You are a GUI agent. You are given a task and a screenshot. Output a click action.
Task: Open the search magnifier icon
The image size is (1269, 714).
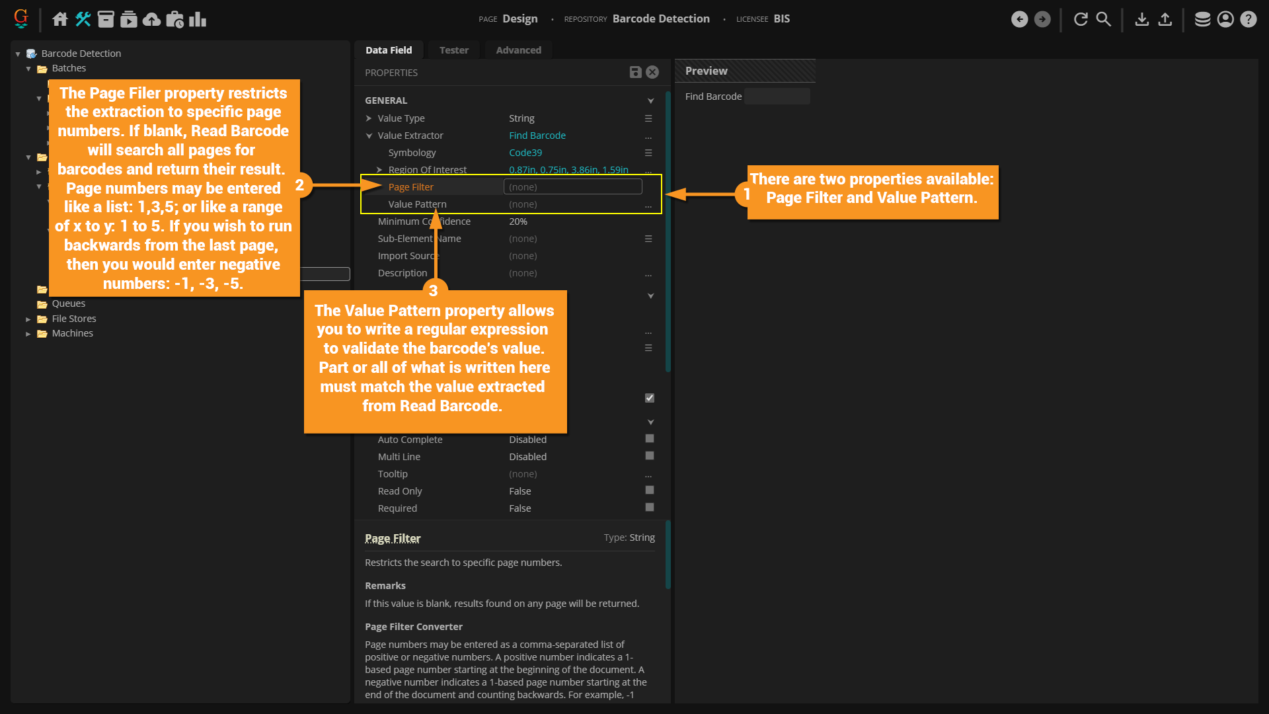coord(1104,19)
